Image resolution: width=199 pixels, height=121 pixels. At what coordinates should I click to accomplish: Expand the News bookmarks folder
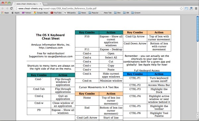click(x=82, y=13)
